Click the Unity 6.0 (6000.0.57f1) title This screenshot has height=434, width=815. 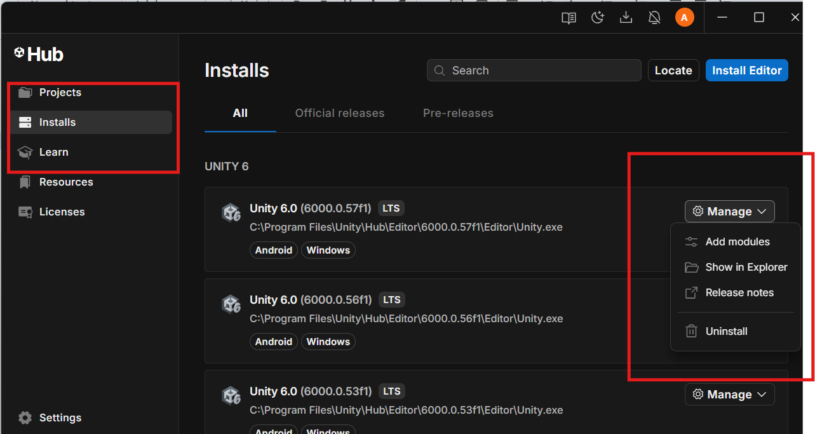(x=311, y=208)
